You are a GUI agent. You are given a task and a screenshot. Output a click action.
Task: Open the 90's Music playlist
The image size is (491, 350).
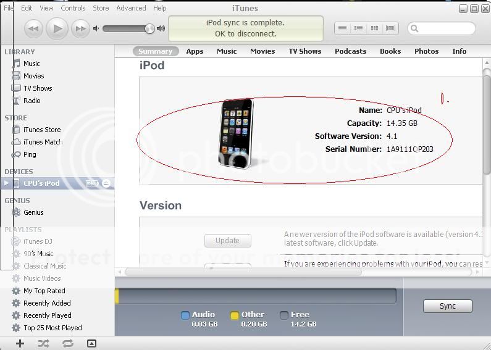tap(38, 254)
